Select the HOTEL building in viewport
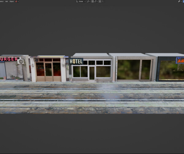 click(x=92, y=67)
